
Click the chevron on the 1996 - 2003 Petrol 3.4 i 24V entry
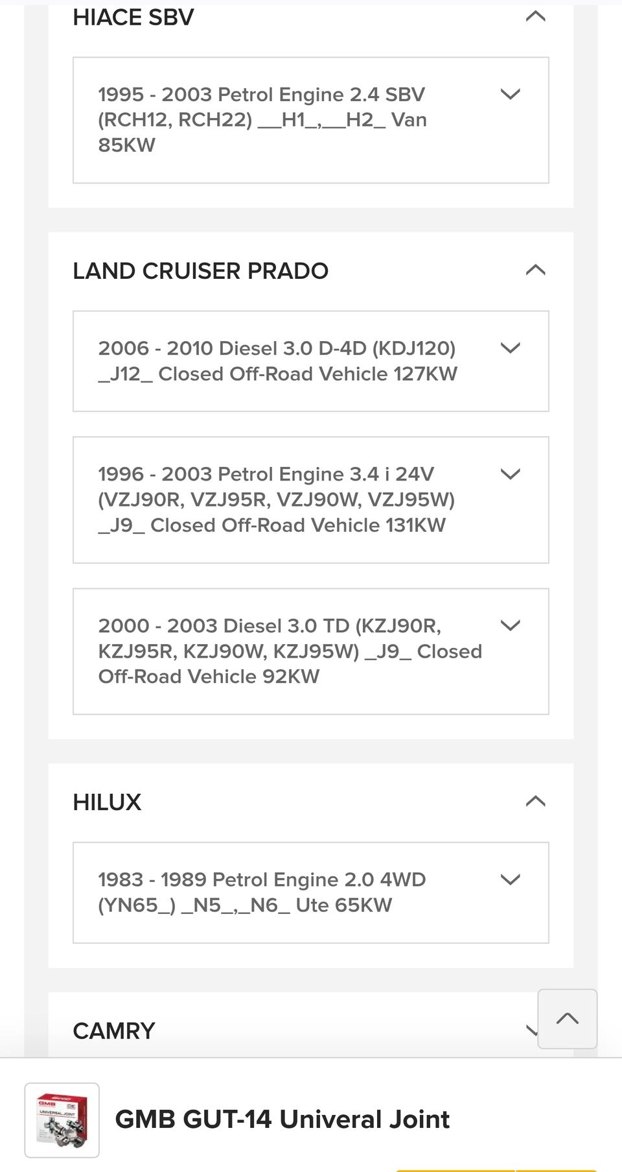(511, 474)
